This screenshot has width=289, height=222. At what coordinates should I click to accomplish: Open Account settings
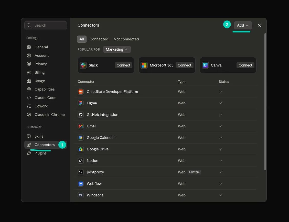(46, 55)
